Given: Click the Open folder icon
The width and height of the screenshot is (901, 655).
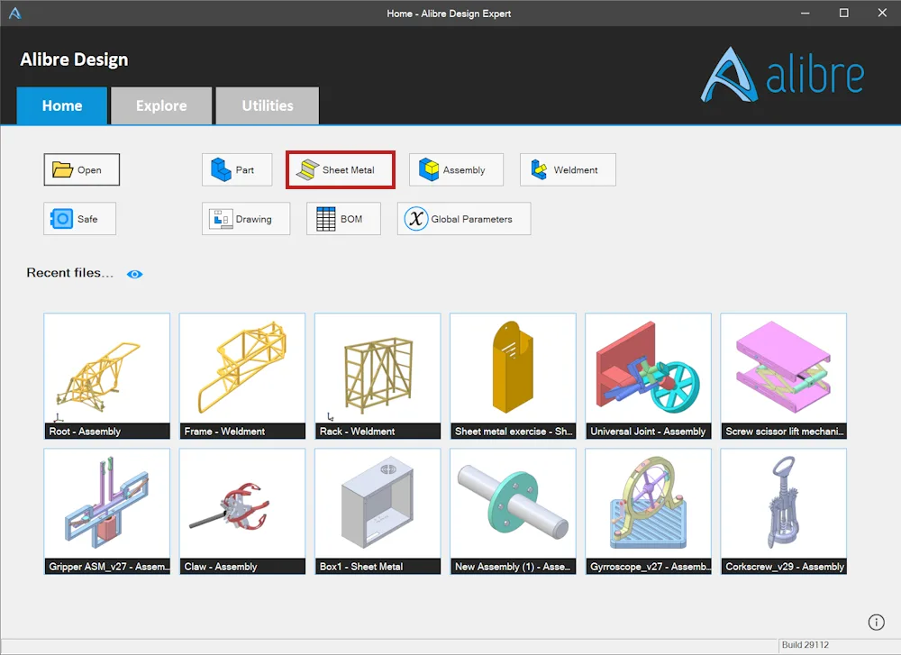Looking at the screenshot, I should (62, 169).
